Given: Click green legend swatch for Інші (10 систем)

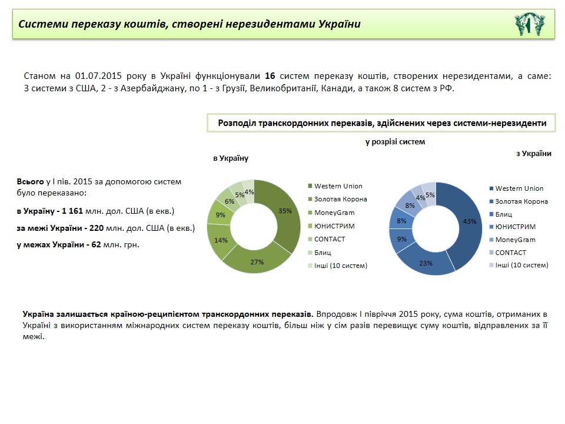Looking at the screenshot, I should click(310, 266).
